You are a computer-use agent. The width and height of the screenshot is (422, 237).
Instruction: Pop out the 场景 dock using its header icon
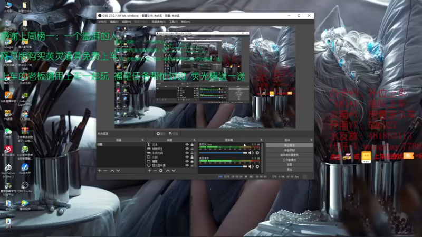point(142,140)
